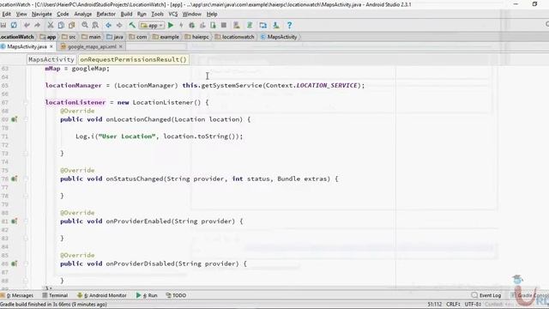Screen dimensions: 549x309
Task: Run the app with green play icon
Action: coord(171,25)
